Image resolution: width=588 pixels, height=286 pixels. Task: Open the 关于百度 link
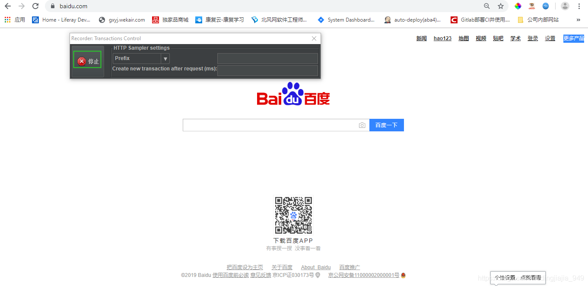pyautogui.click(x=282, y=267)
